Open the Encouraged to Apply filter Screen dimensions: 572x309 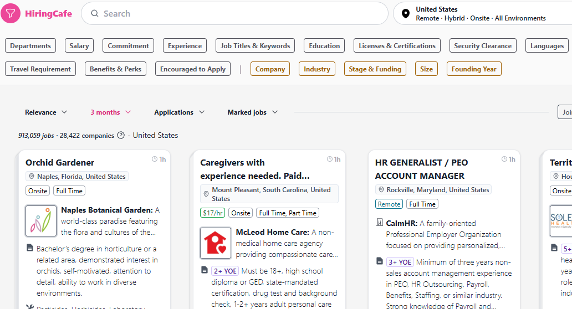(x=193, y=69)
